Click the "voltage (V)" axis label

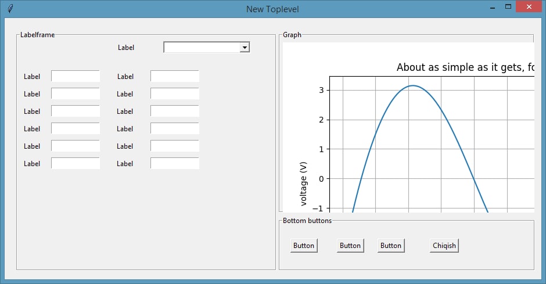point(303,184)
